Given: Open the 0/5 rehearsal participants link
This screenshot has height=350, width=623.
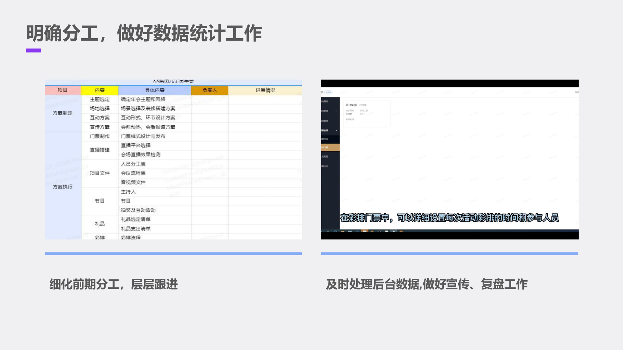Looking at the screenshot, I should tap(362, 114).
